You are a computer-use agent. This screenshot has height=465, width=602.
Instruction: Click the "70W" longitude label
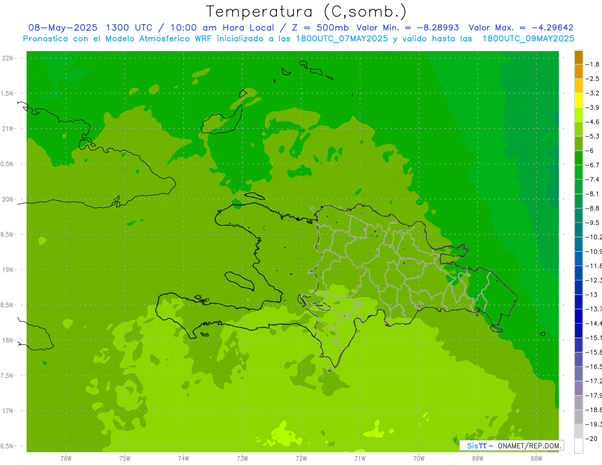click(x=419, y=458)
